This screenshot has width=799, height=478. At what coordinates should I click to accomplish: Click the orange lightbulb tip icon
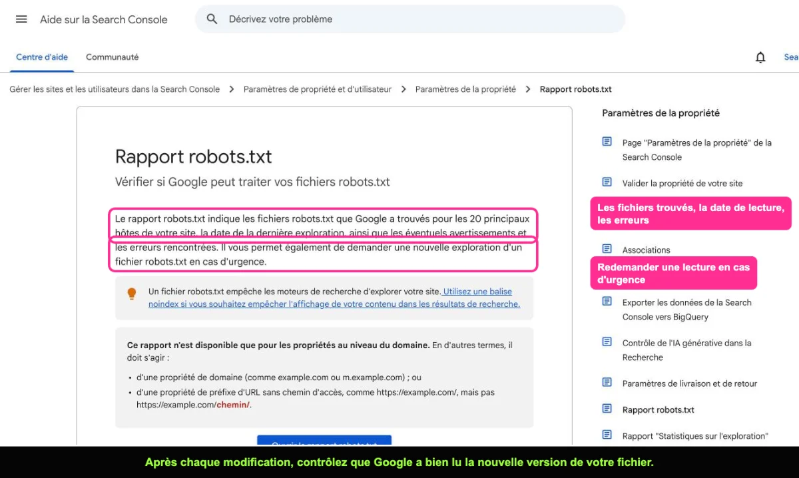click(x=132, y=293)
